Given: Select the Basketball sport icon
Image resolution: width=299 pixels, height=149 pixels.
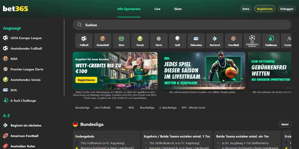Looking at the screenshot, I should (103, 41).
